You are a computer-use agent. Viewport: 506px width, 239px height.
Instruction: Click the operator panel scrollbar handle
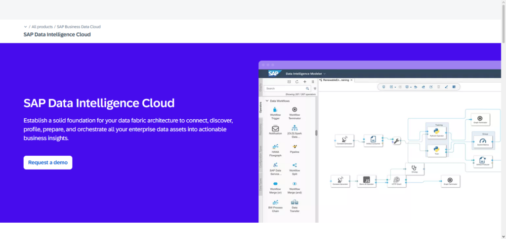point(316,133)
